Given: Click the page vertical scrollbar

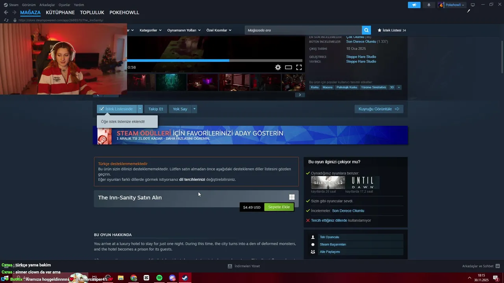Looking at the screenshot, I should pos(502,57).
